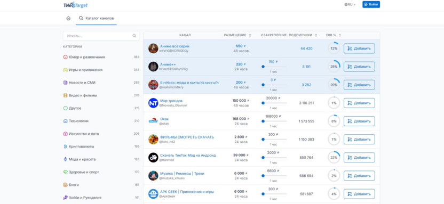The height and width of the screenshot is (204, 444).
Task: Add Мир трендов to cart
Action: 359,103
